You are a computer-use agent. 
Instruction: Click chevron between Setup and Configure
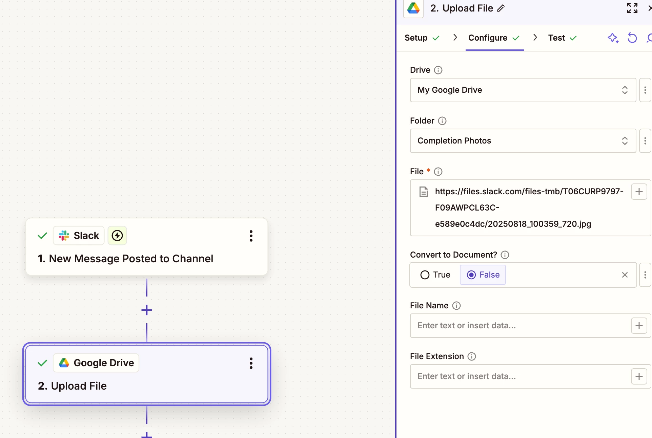(455, 38)
